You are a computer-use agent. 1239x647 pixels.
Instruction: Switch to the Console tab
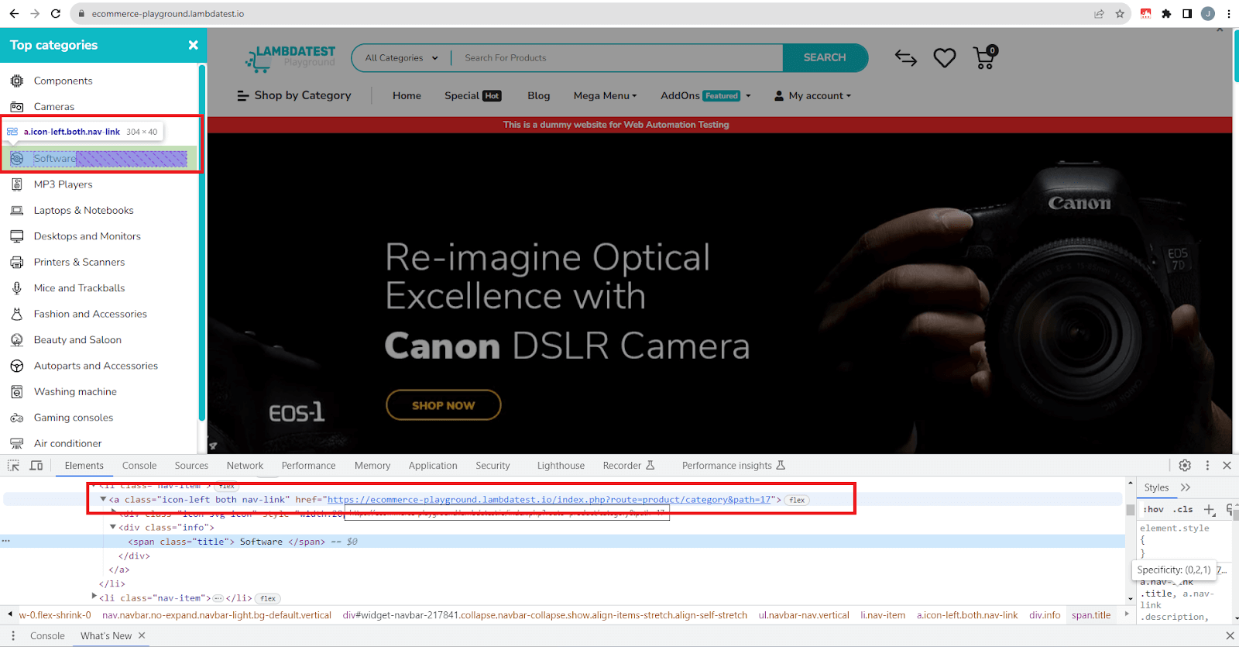(x=139, y=466)
